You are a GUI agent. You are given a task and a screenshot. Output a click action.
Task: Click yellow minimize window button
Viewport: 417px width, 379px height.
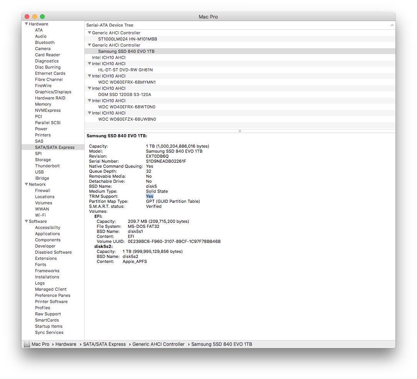point(35,17)
